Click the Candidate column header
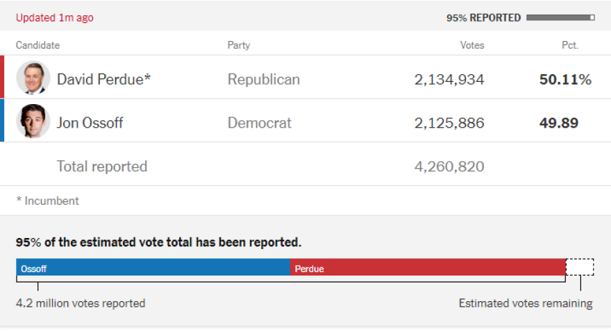Viewport: 611px width, 331px height. tap(37, 45)
